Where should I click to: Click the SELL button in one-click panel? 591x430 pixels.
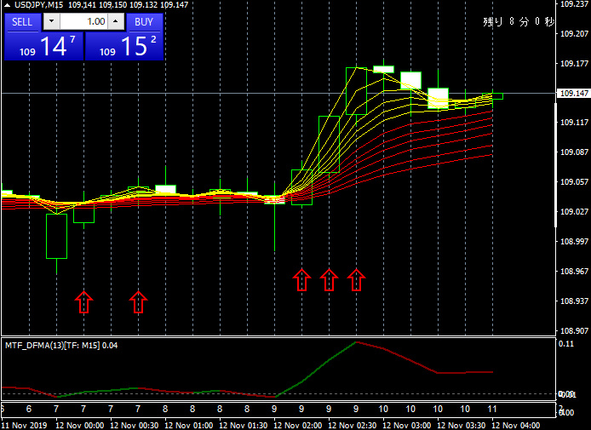pyautogui.click(x=22, y=22)
